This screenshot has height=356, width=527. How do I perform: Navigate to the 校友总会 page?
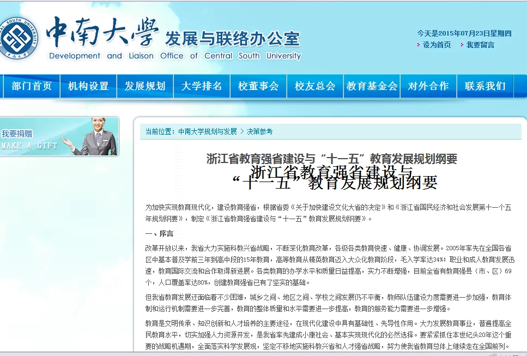click(x=315, y=86)
